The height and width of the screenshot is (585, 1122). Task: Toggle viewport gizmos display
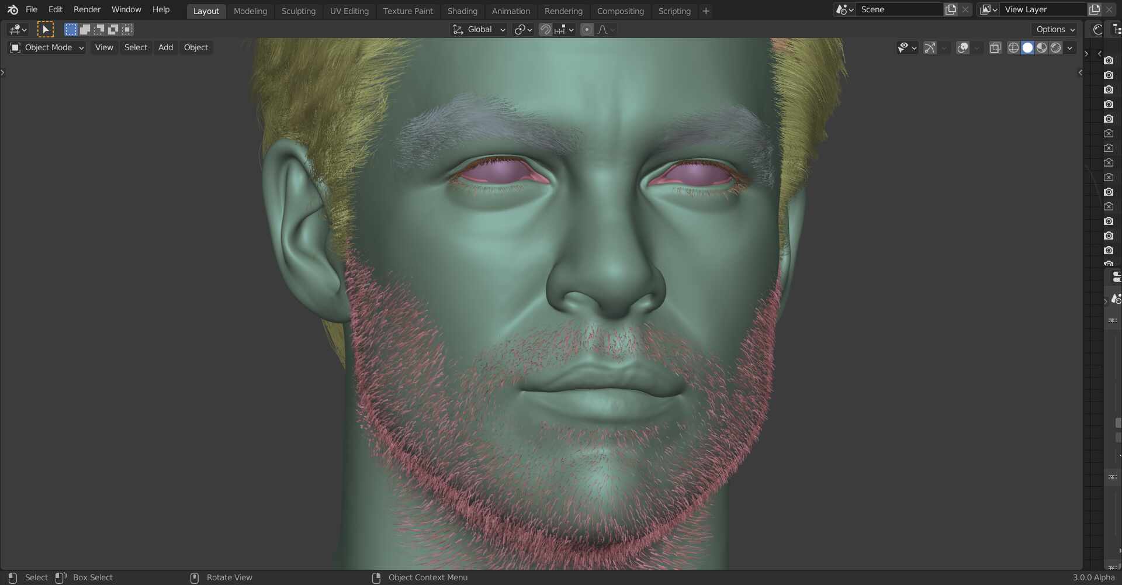(930, 48)
